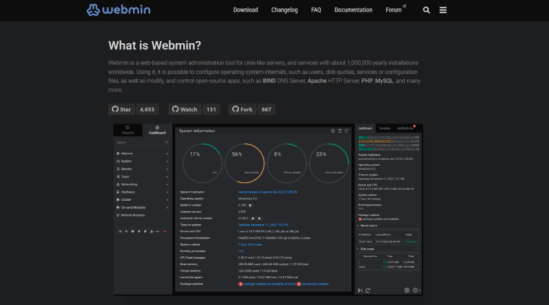Screen dimensions: 549x305
Task: Click the 25% local disk space gauge
Action: click(329, 163)
